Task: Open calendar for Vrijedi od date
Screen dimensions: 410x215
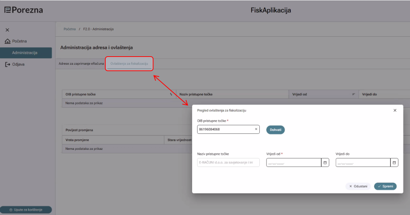Action: coord(325,163)
